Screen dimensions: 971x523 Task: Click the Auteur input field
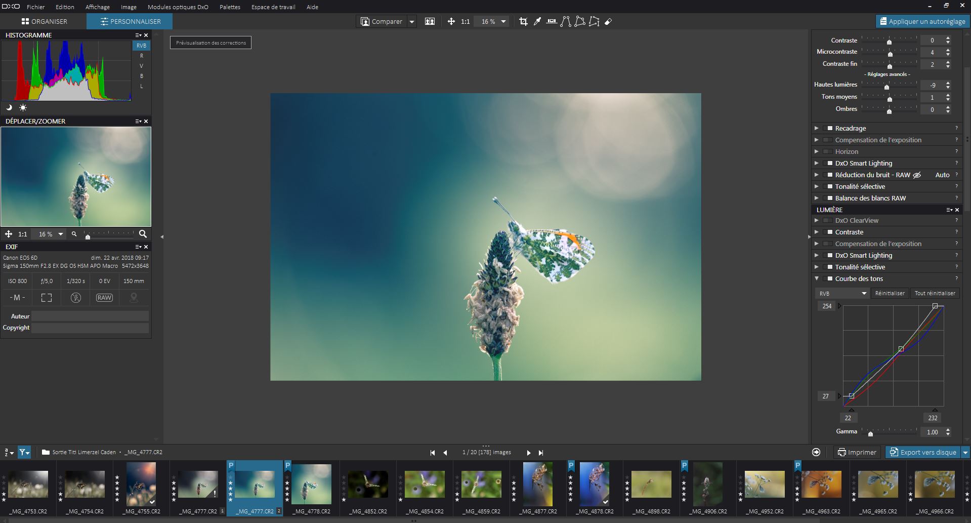point(90,316)
